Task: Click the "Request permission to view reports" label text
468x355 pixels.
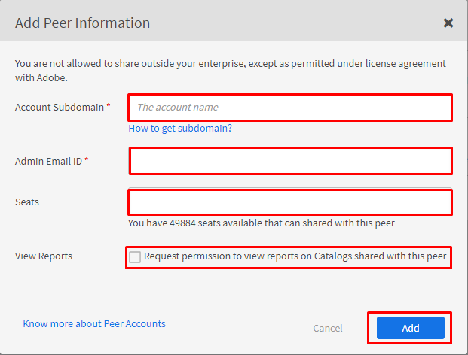Action: pyautogui.click(x=295, y=256)
